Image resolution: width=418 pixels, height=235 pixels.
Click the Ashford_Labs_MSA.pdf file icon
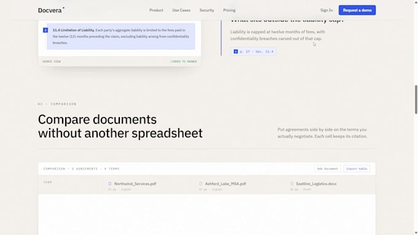[201, 183]
